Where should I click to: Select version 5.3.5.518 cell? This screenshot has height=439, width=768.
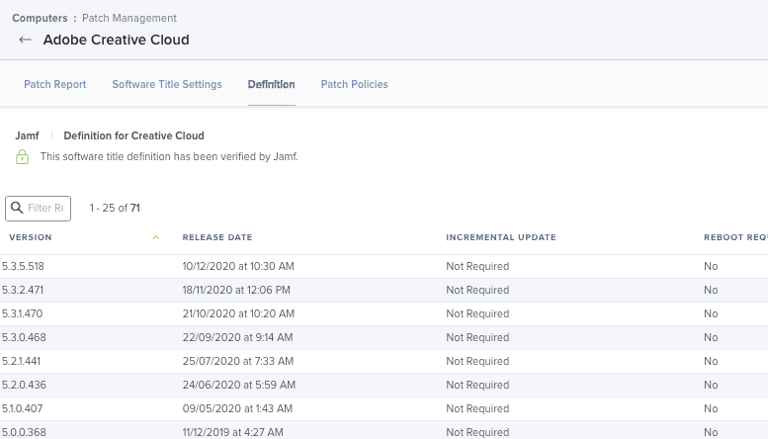23,266
